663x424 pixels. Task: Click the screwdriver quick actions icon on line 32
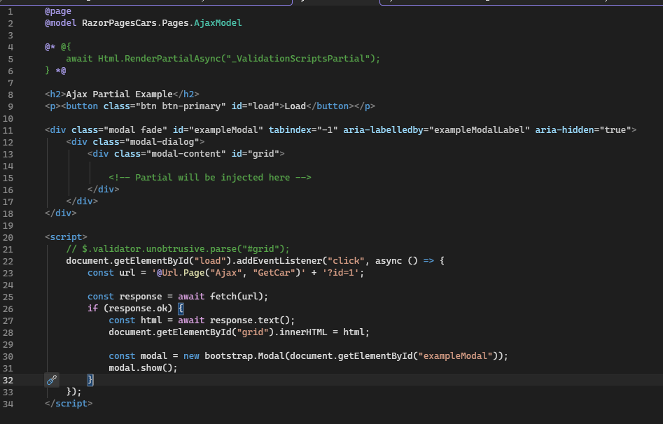(52, 380)
